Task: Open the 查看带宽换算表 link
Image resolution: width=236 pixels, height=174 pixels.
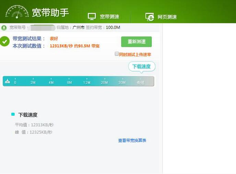Action: coord(132,140)
